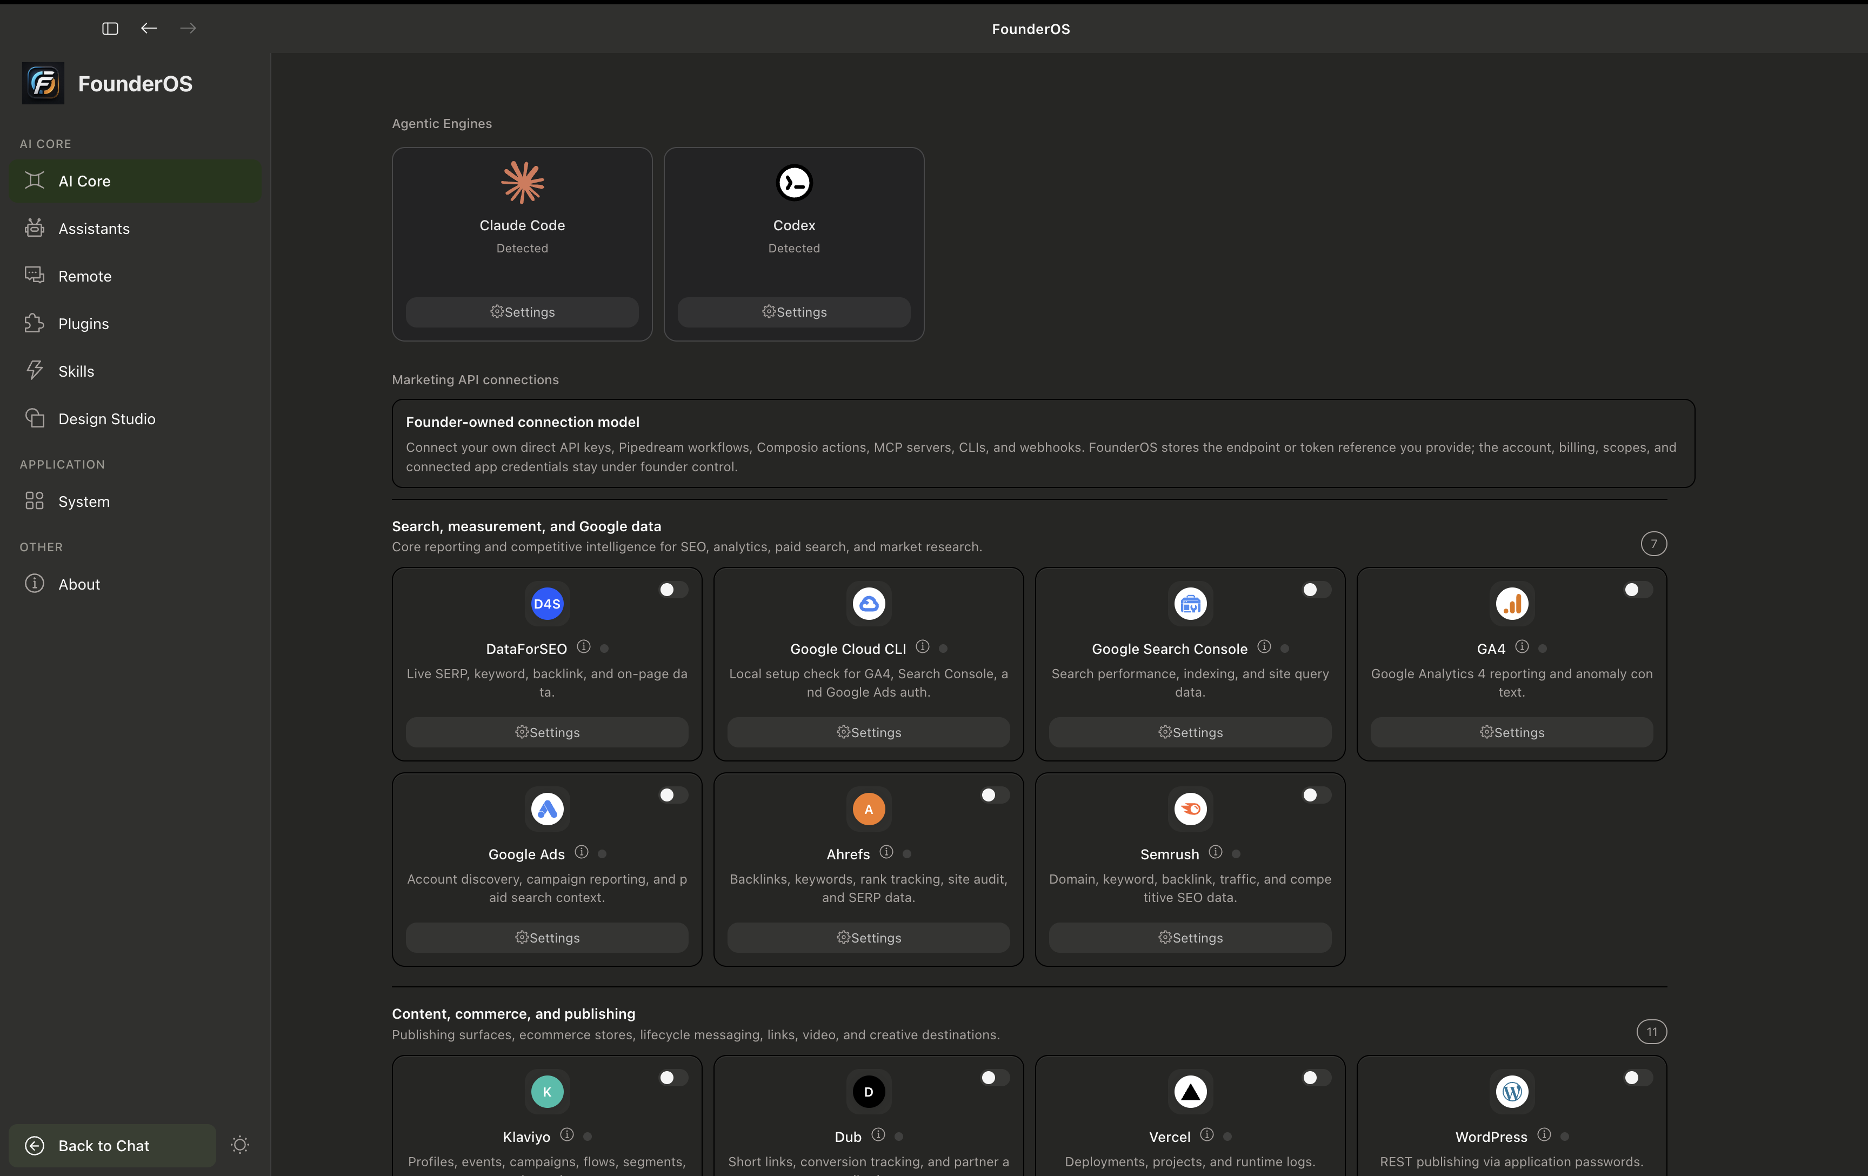Open Assistants in the sidebar
The width and height of the screenshot is (1868, 1176).
tap(135, 229)
